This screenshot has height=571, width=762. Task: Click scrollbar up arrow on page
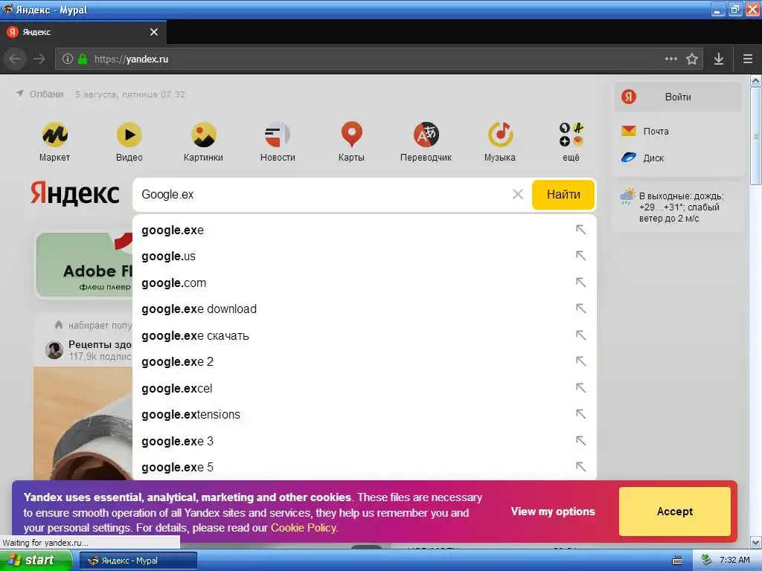[756, 80]
